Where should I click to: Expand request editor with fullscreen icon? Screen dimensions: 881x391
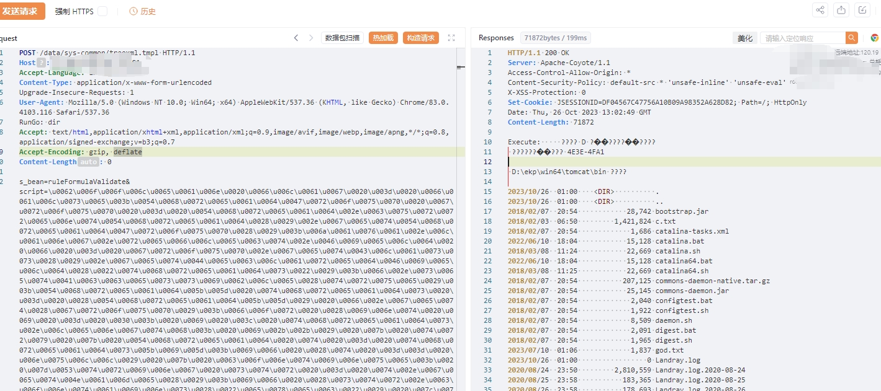pos(451,38)
